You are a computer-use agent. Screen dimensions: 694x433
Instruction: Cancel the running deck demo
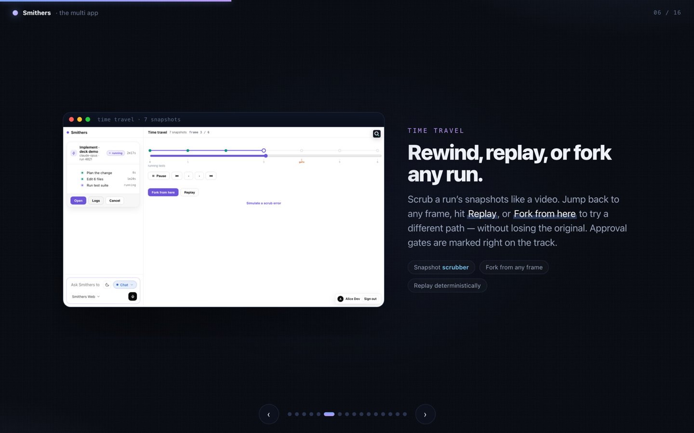(115, 201)
